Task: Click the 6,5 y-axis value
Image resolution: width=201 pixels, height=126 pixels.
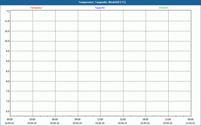Action: point(8,111)
